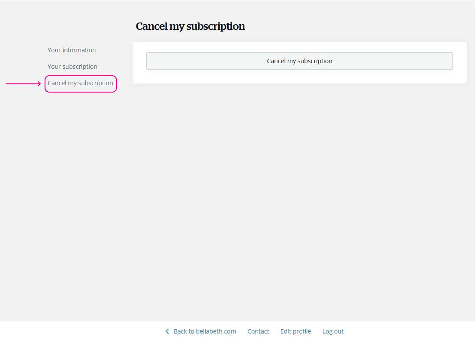The height and width of the screenshot is (340, 475).
Task: Click empty gray area below the card
Action: click(299, 195)
